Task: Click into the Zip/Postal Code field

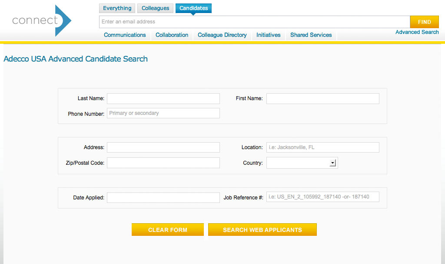Action: coord(163,163)
